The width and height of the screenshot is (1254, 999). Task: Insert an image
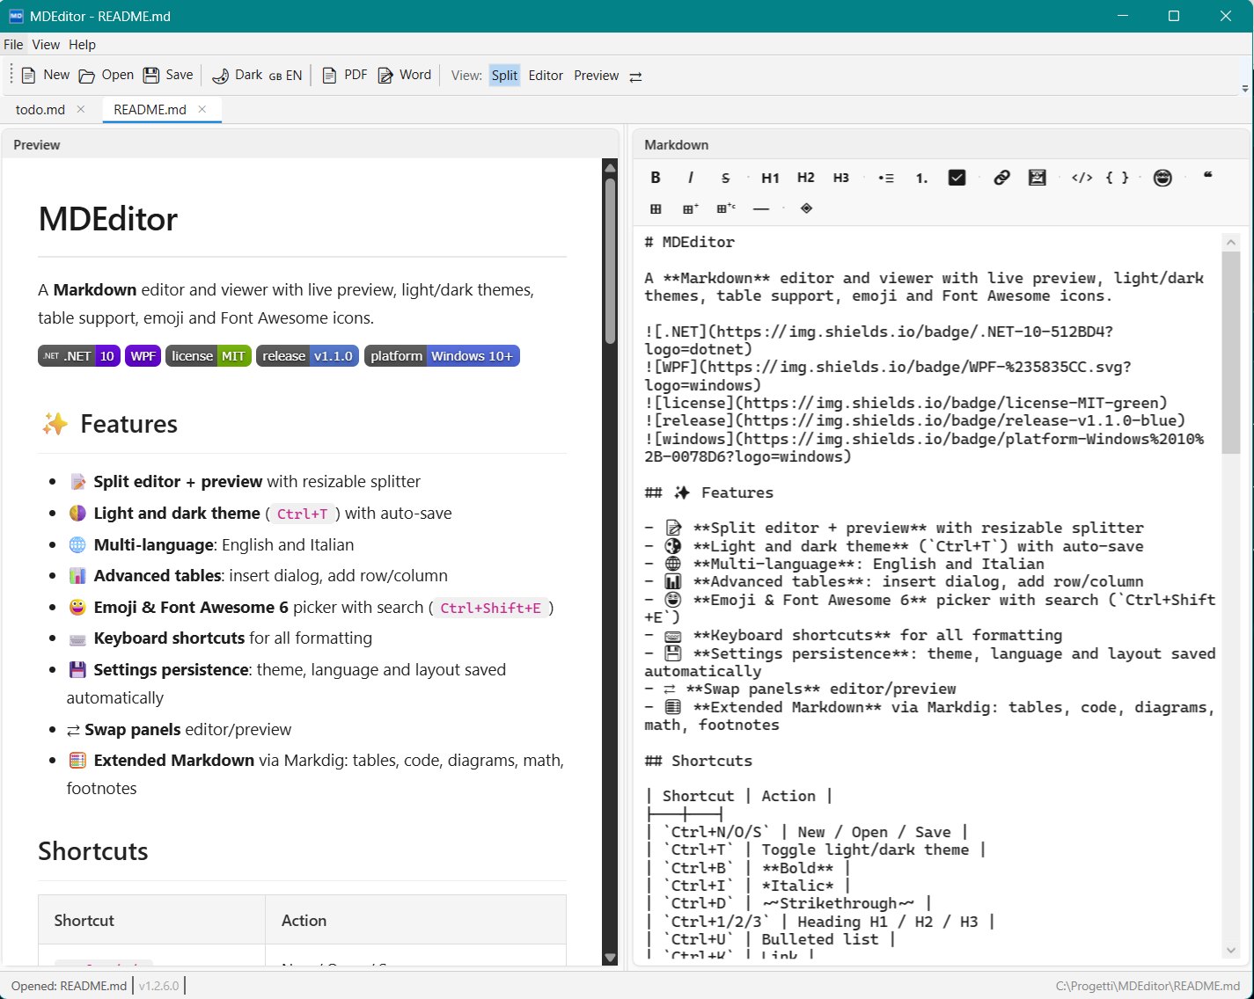point(1037,178)
